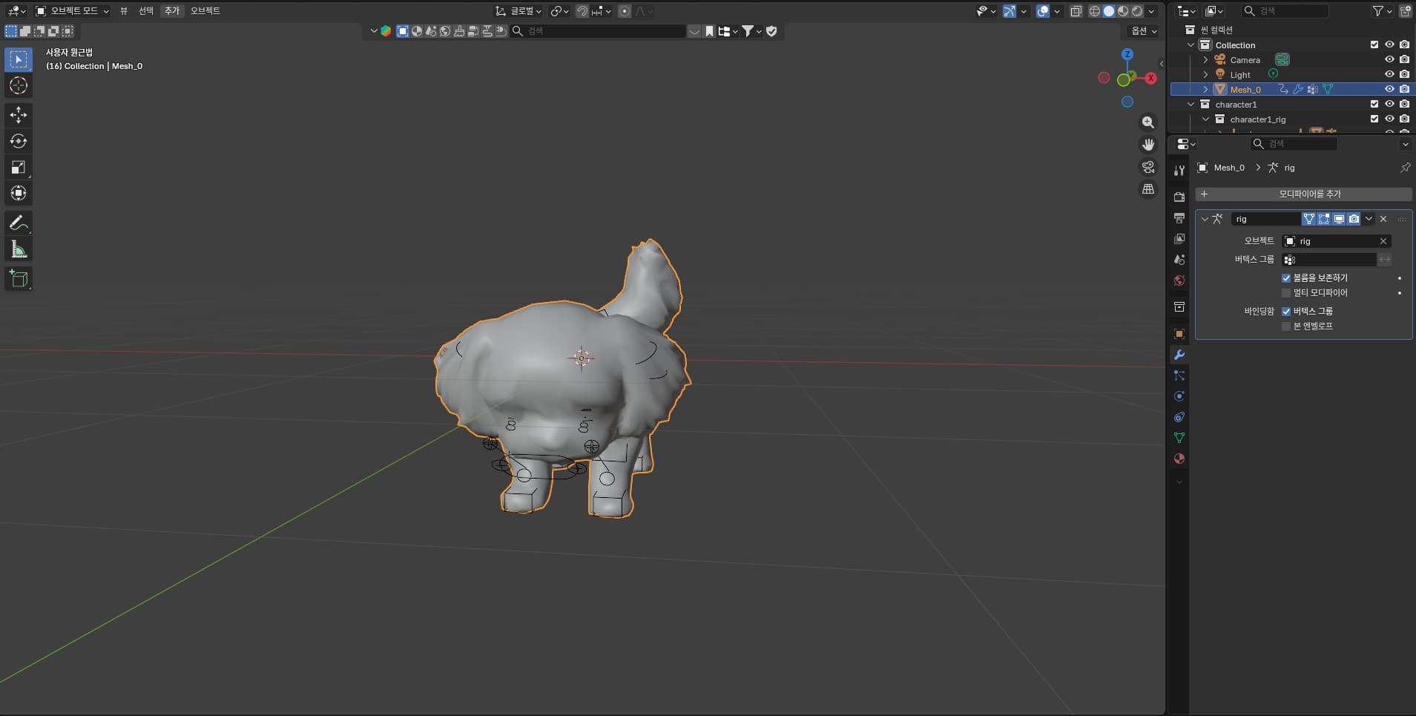Select the Annotate tool
Viewport: 1416px width, 716px height.
tap(19, 223)
